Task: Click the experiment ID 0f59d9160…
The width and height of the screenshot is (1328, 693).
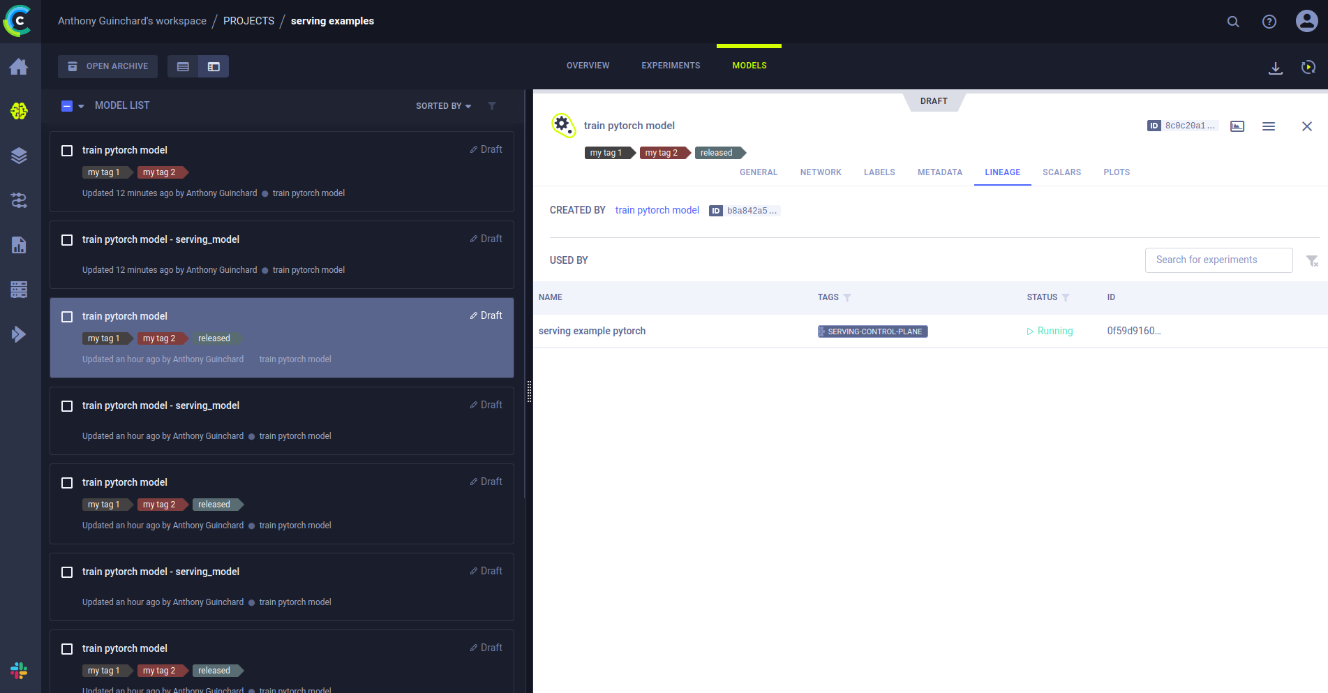Action: pos(1134,331)
